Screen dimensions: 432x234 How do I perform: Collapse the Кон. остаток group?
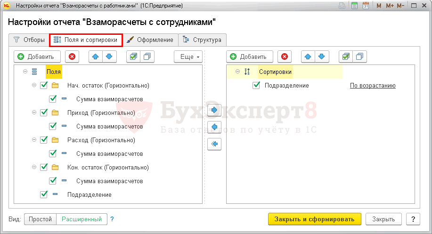pos(34,167)
